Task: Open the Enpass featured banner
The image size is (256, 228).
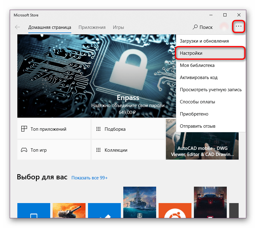Action: coord(97,76)
